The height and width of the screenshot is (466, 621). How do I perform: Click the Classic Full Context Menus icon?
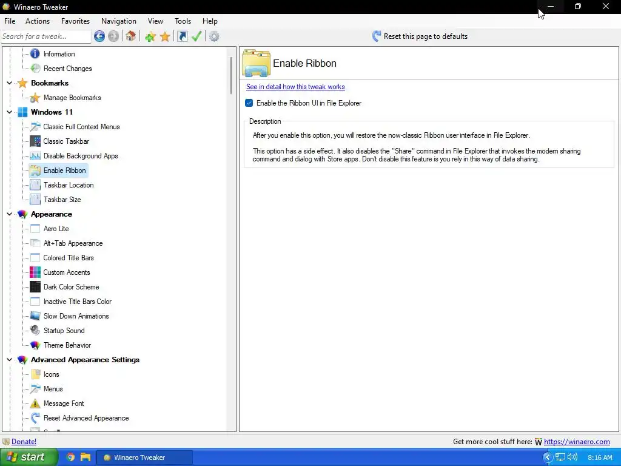point(35,127)
